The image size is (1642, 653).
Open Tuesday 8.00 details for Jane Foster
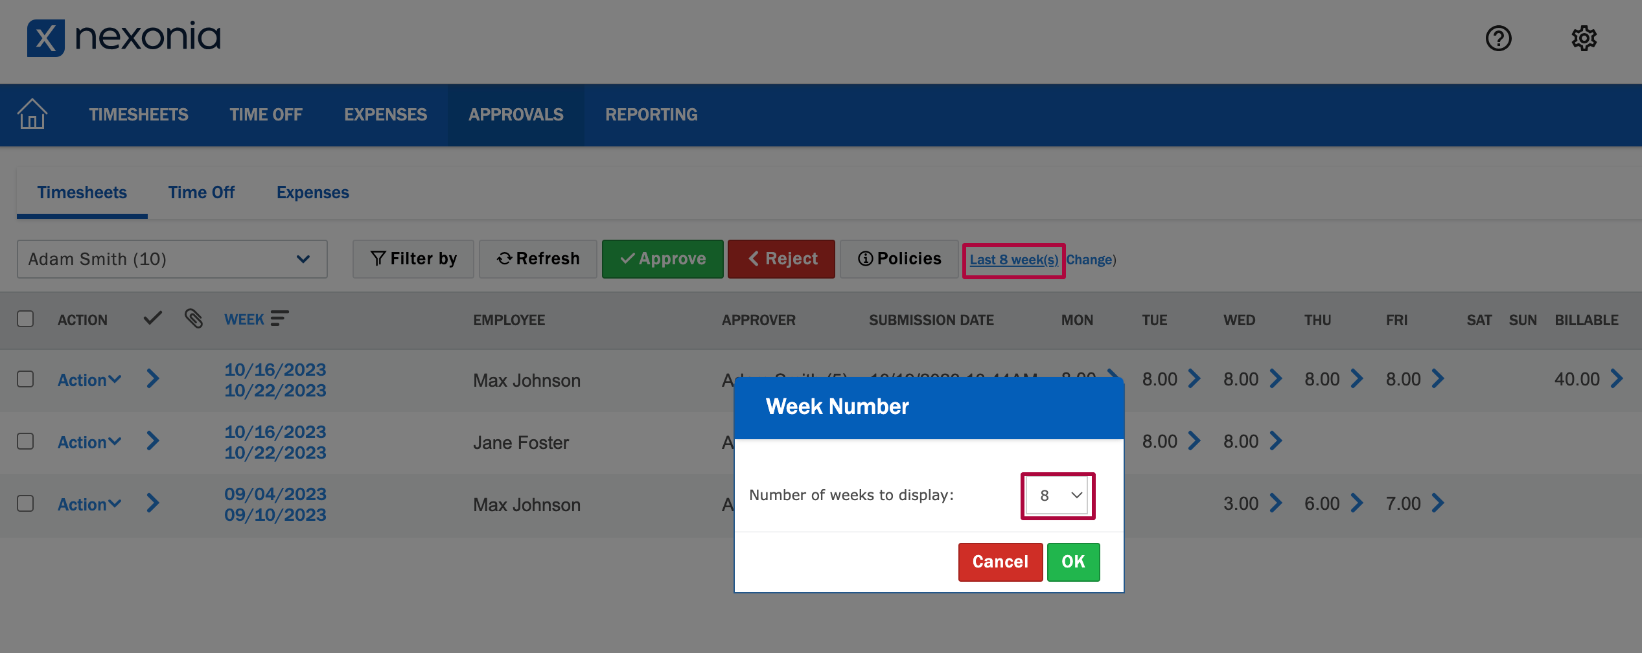(x=1194, y=441)
